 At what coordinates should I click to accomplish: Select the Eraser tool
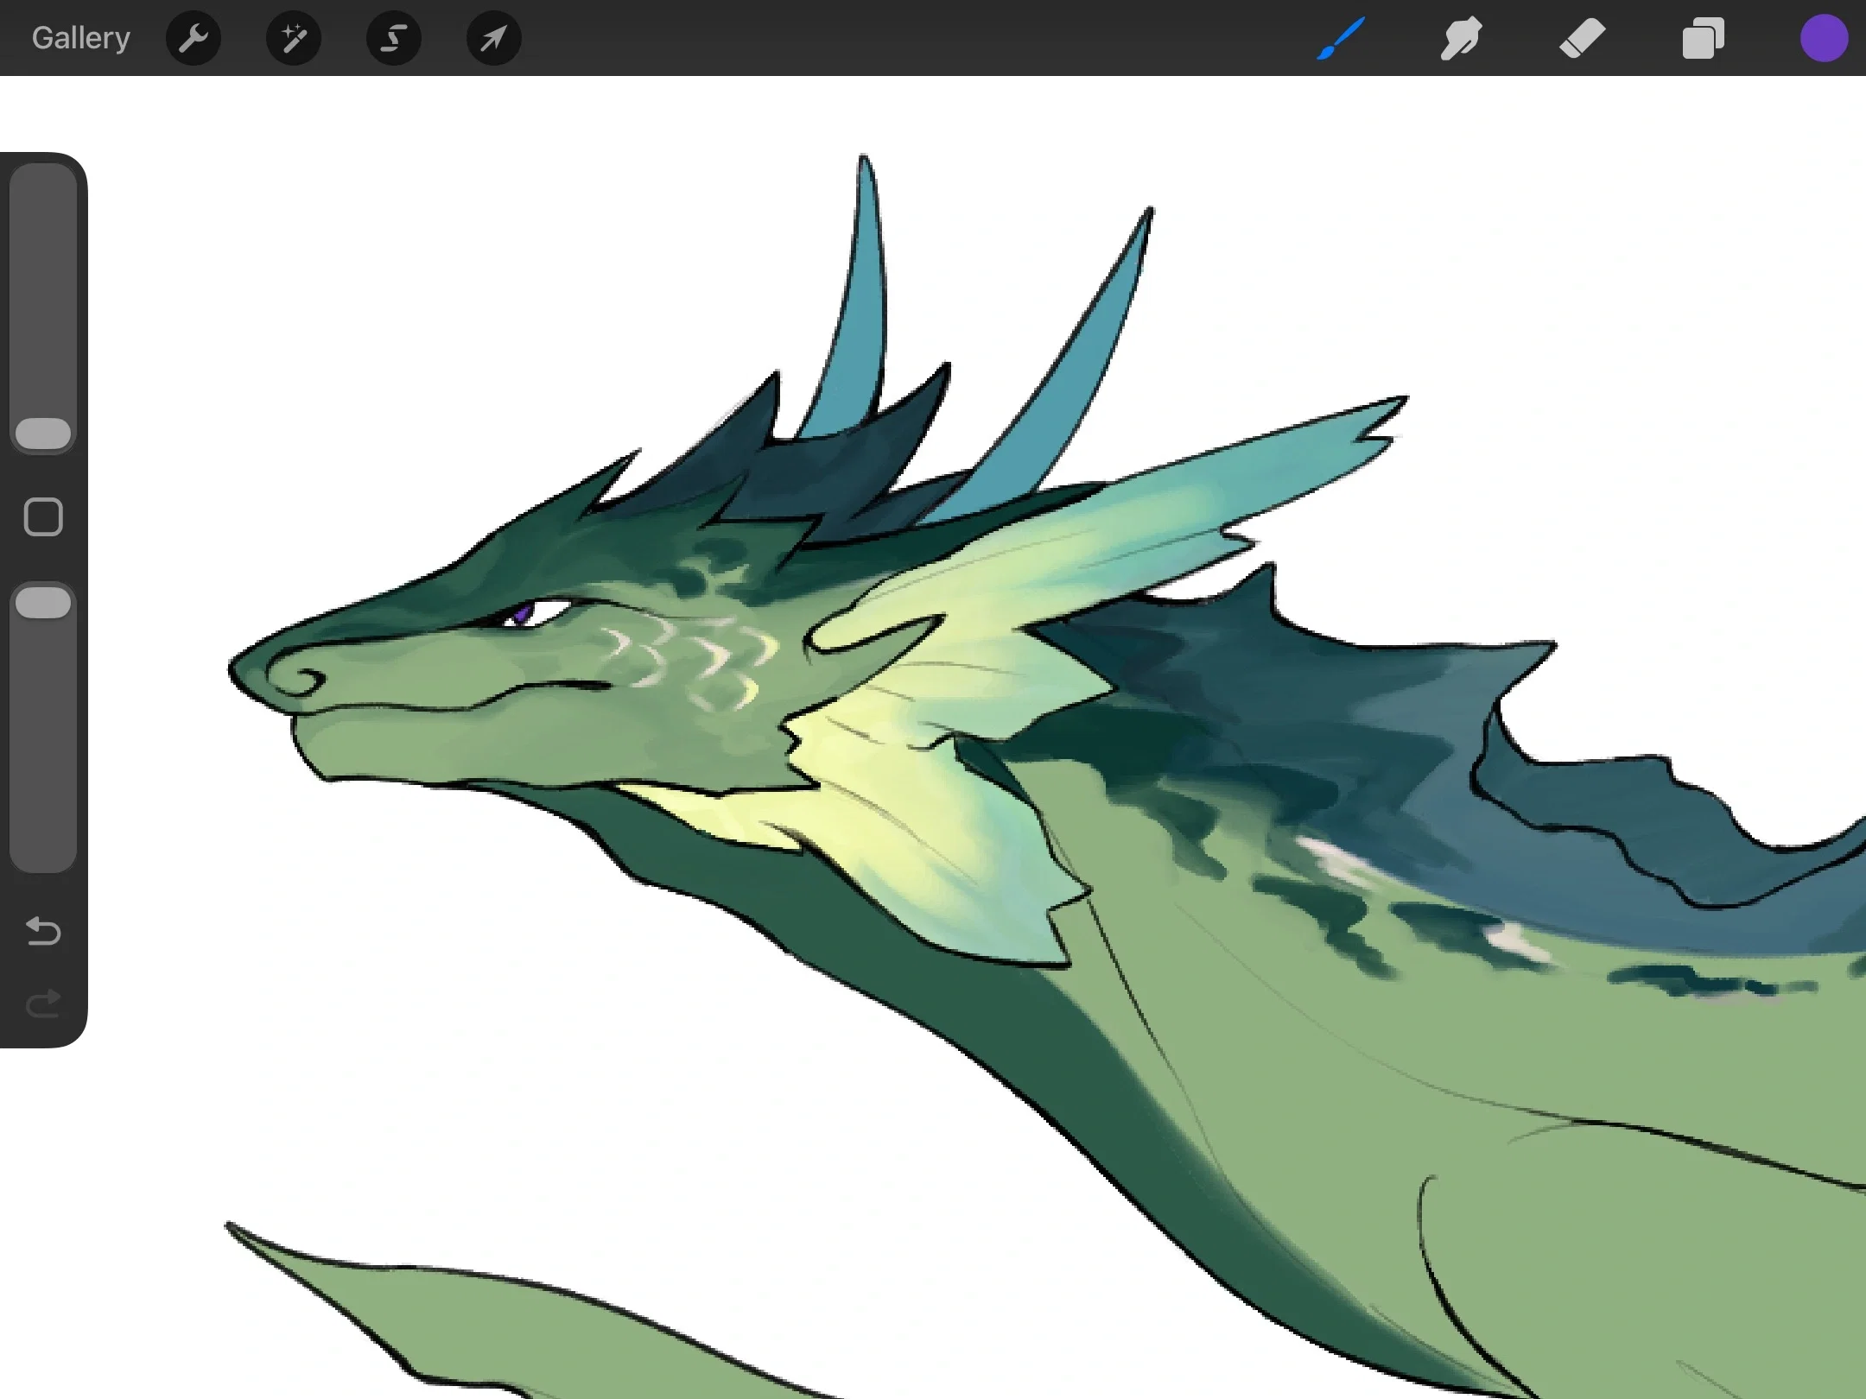point(1582,38)
